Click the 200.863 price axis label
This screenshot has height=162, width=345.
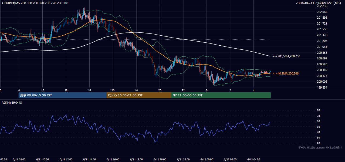322,53
